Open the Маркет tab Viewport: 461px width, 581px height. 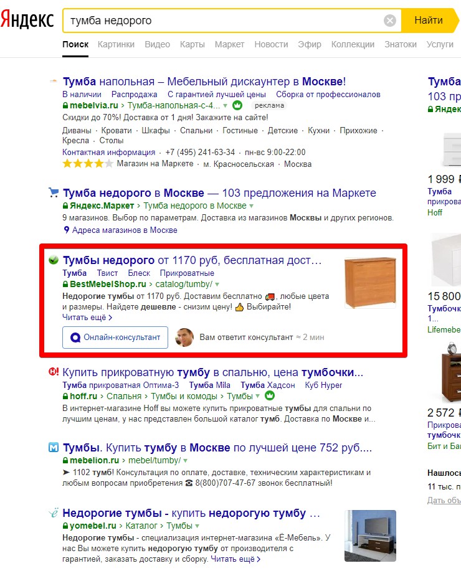tap(229, 44)
